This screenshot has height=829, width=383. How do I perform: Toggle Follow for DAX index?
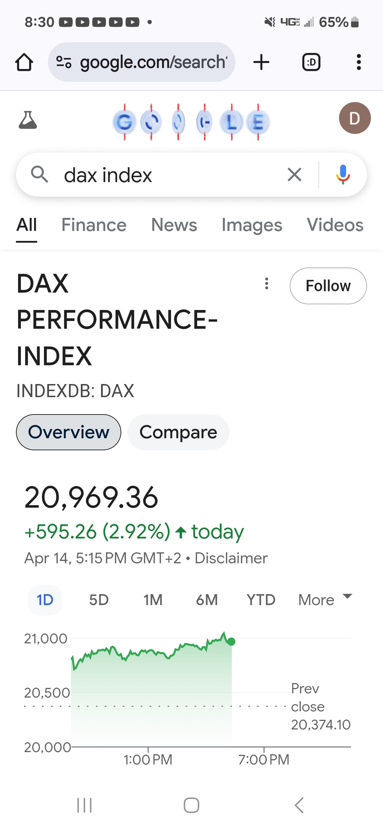(328, 286)
